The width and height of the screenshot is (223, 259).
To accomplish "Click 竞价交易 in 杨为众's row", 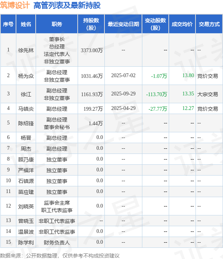I will pyautogui.click(x=207, y=76).
